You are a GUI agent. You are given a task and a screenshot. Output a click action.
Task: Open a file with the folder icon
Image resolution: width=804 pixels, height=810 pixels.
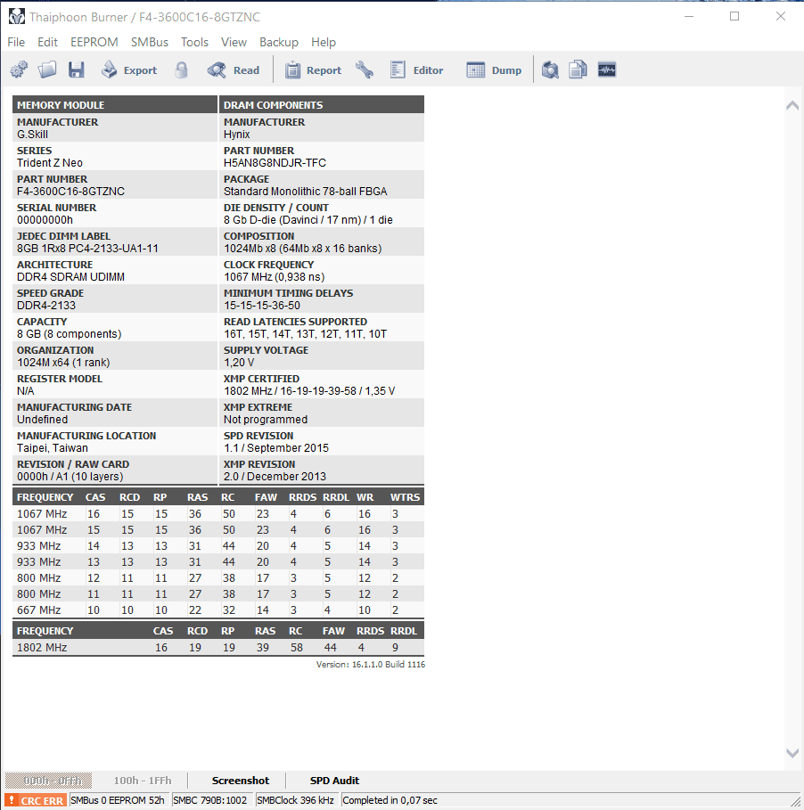47,70
